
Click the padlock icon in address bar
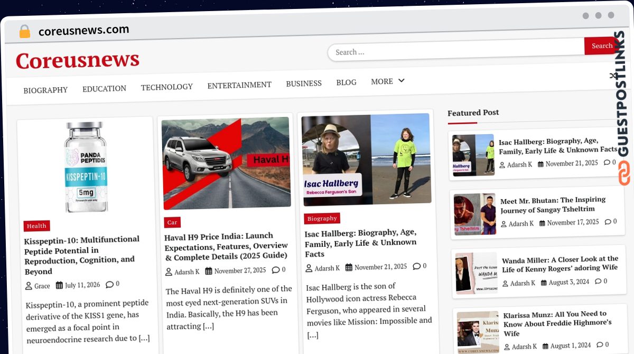point(24,32)
